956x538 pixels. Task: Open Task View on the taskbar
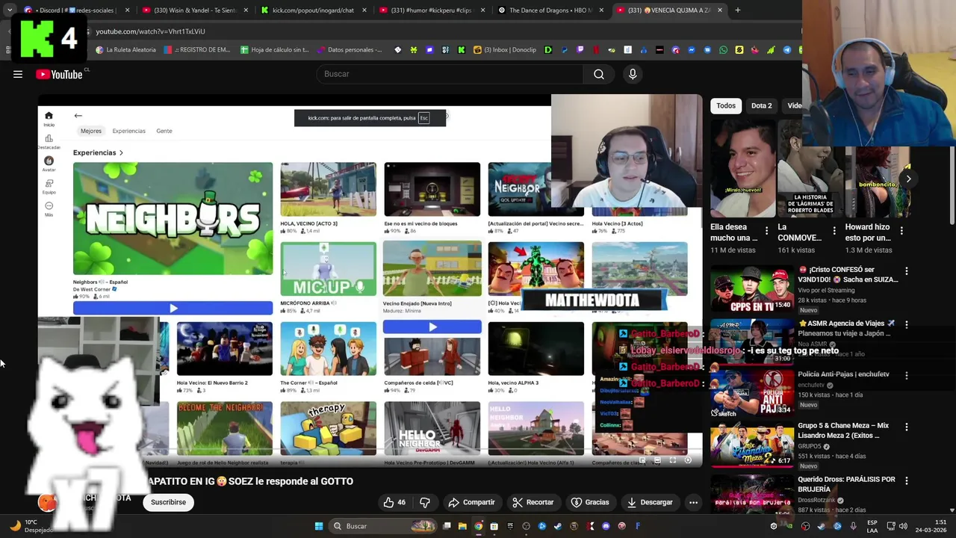[x=447, y=526]
